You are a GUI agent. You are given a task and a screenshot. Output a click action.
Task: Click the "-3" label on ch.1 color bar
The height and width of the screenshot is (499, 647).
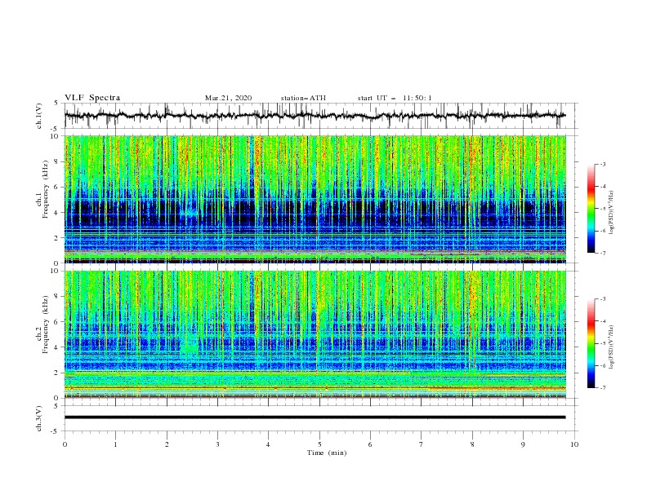coord(603,164)
